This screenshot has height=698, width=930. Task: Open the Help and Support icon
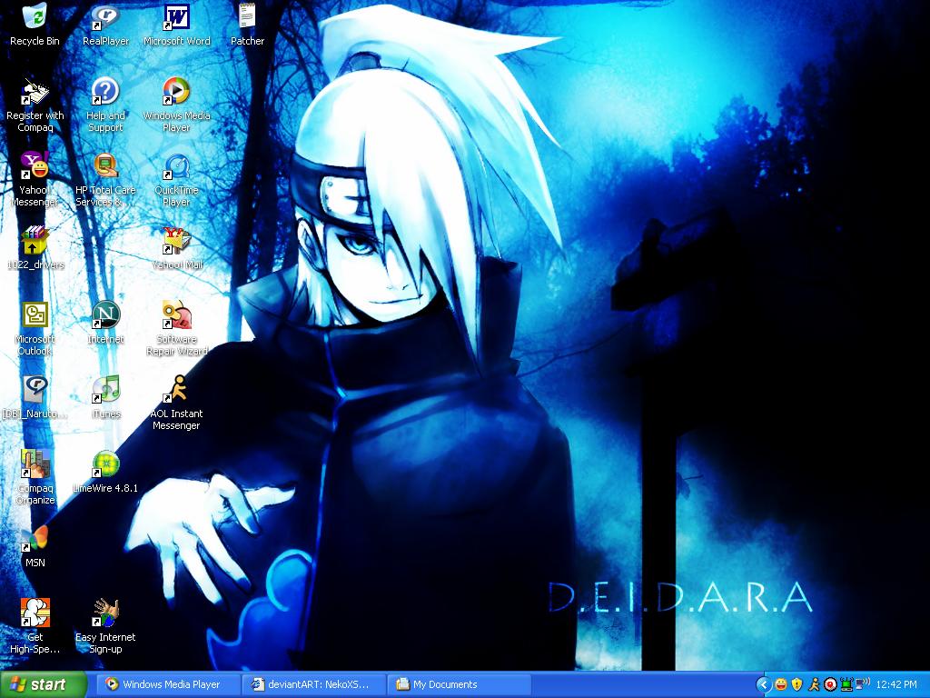click(x=105, y=105)
